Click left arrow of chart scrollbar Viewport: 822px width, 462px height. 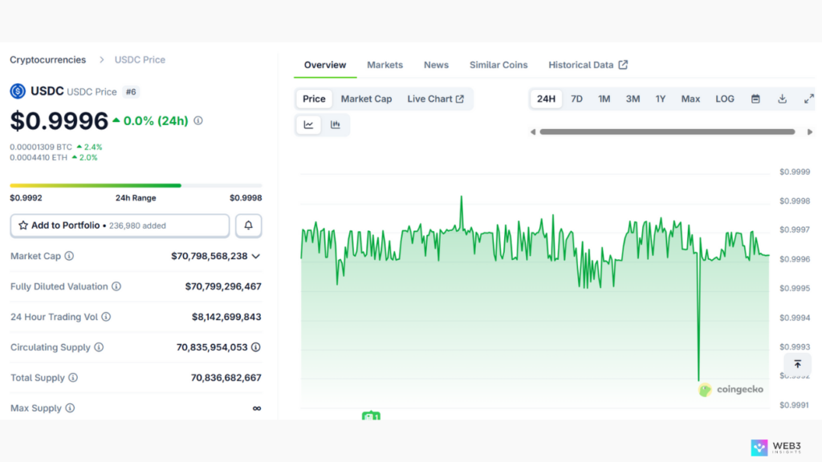533,132
